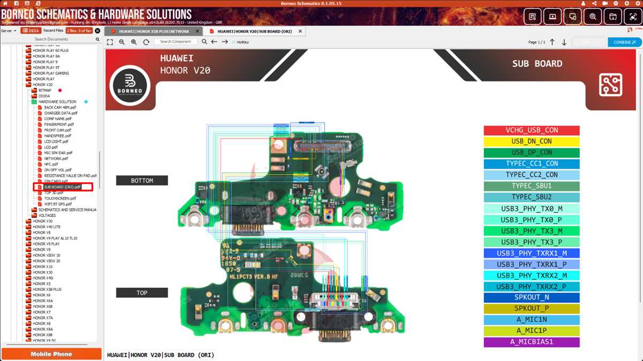Click the COMBINE button

(x=625, y=42)
